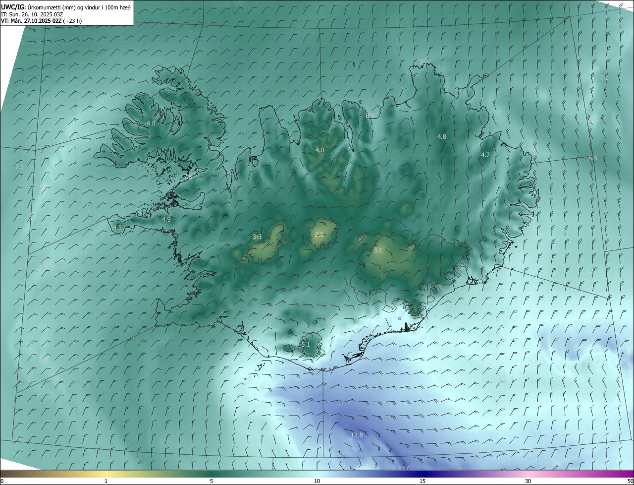Click the 4.7 value in eastern Iceland

tap(485, 155)
